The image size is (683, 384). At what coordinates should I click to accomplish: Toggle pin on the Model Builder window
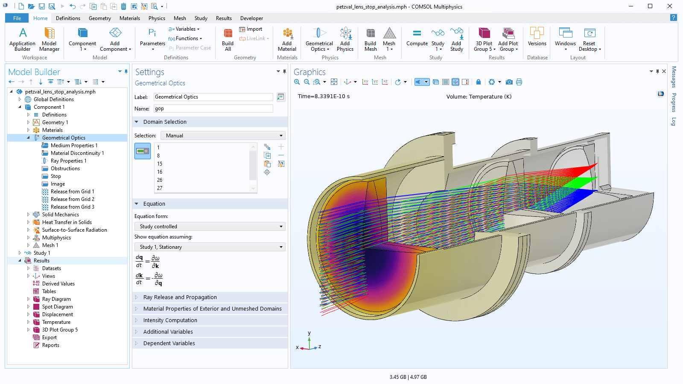(x=126, y=71)
